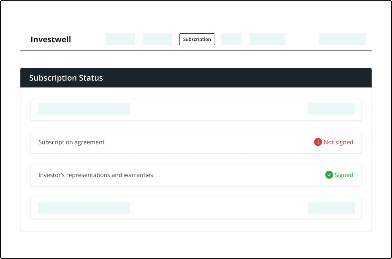
Task: Click the Subscription Status panel header
Action: click(196, 78)
